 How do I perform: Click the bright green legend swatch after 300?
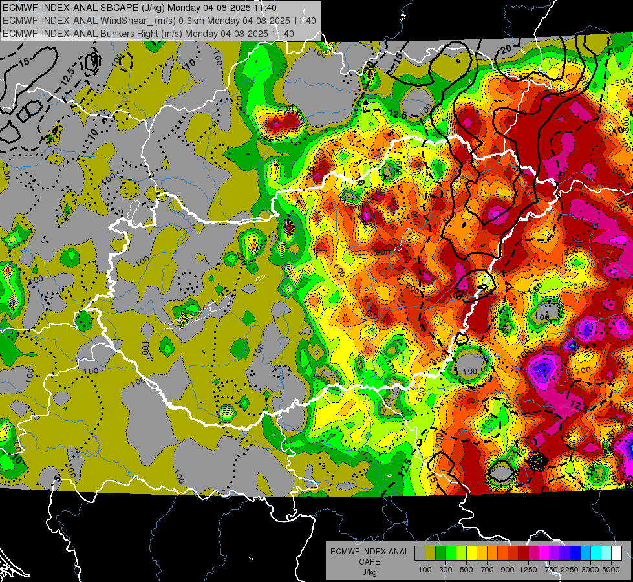(451, 553)
